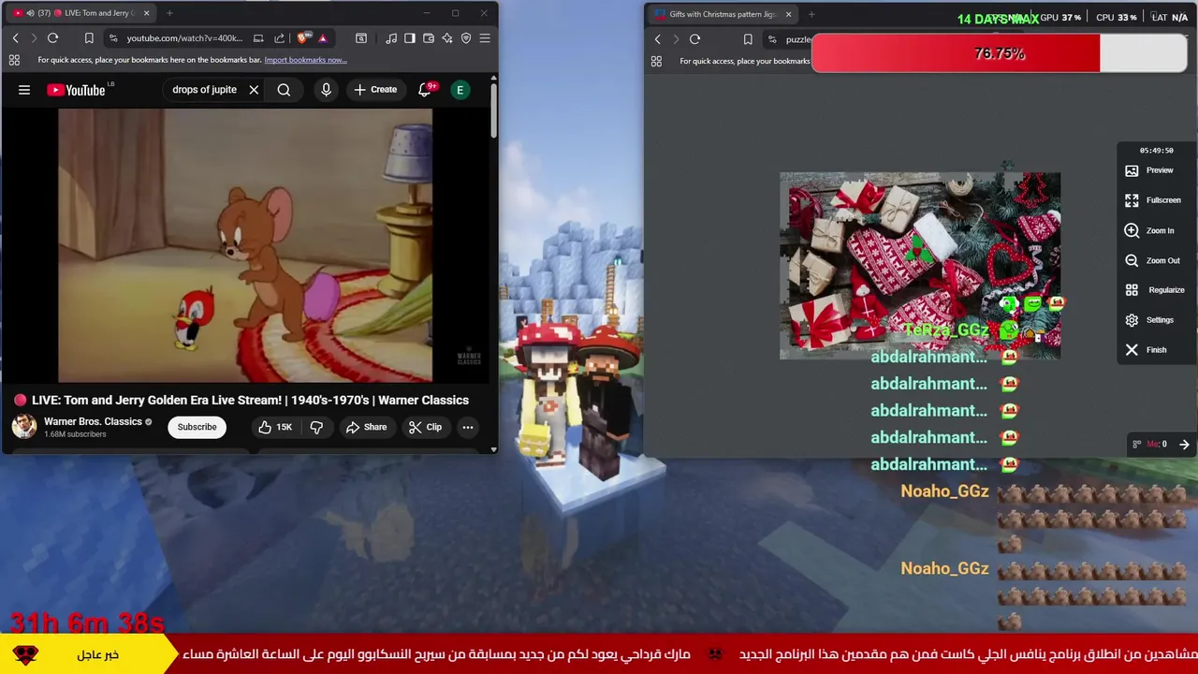The width and height of the screenshot is (1198, 674).
Task: Open a new tab in the puzzle window
Action: click(811, 14)
